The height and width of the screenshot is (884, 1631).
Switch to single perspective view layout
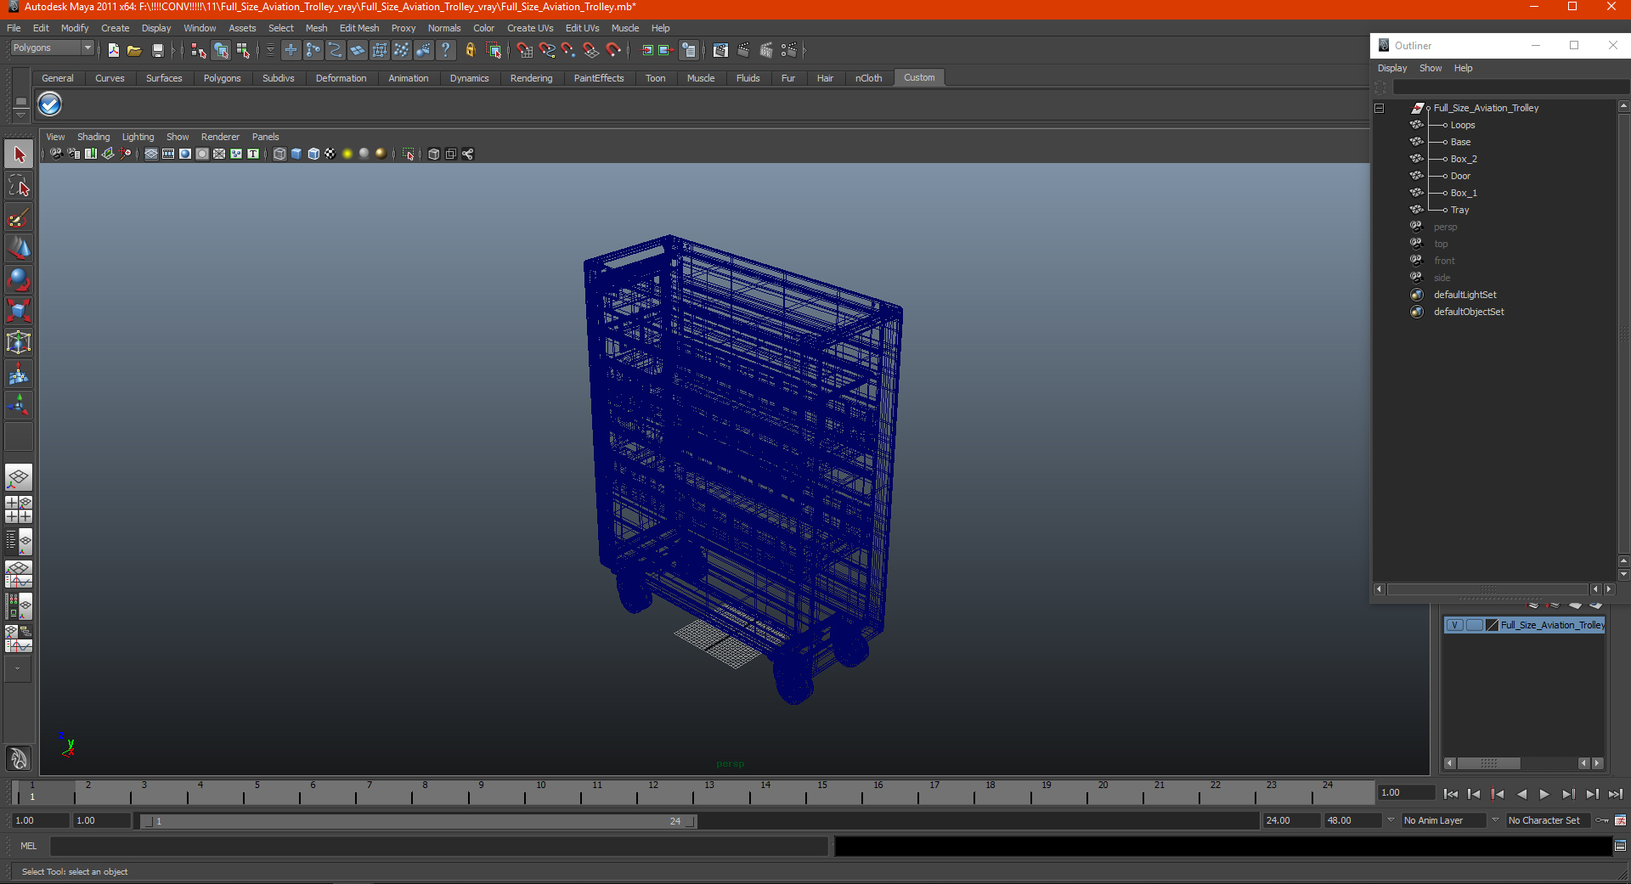click(19, 477)
